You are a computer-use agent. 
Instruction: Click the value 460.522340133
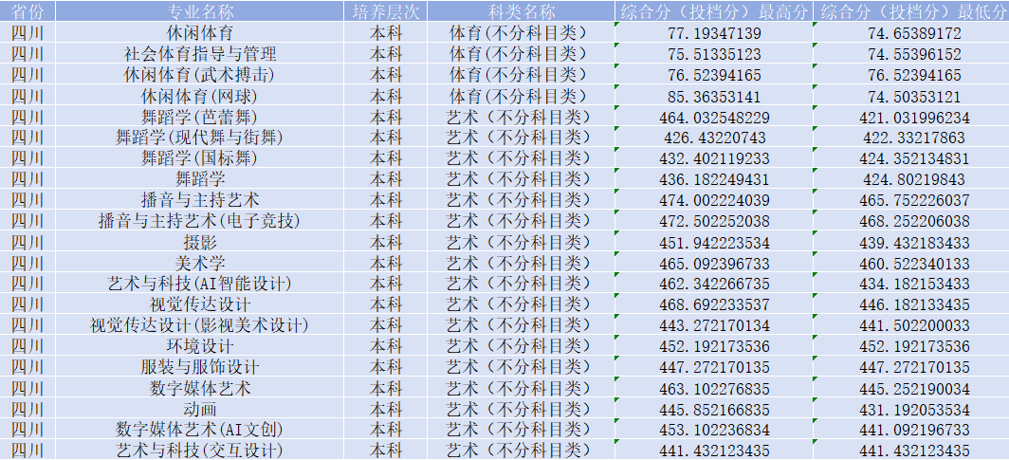pyautogui.click(x=911, y=263)
